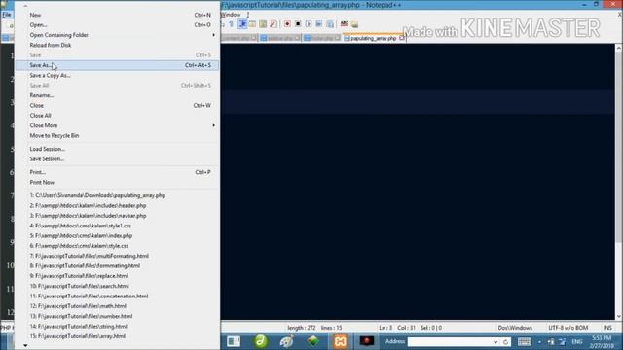Expand Open Containing Folder submenu arrow

point(214,35)
